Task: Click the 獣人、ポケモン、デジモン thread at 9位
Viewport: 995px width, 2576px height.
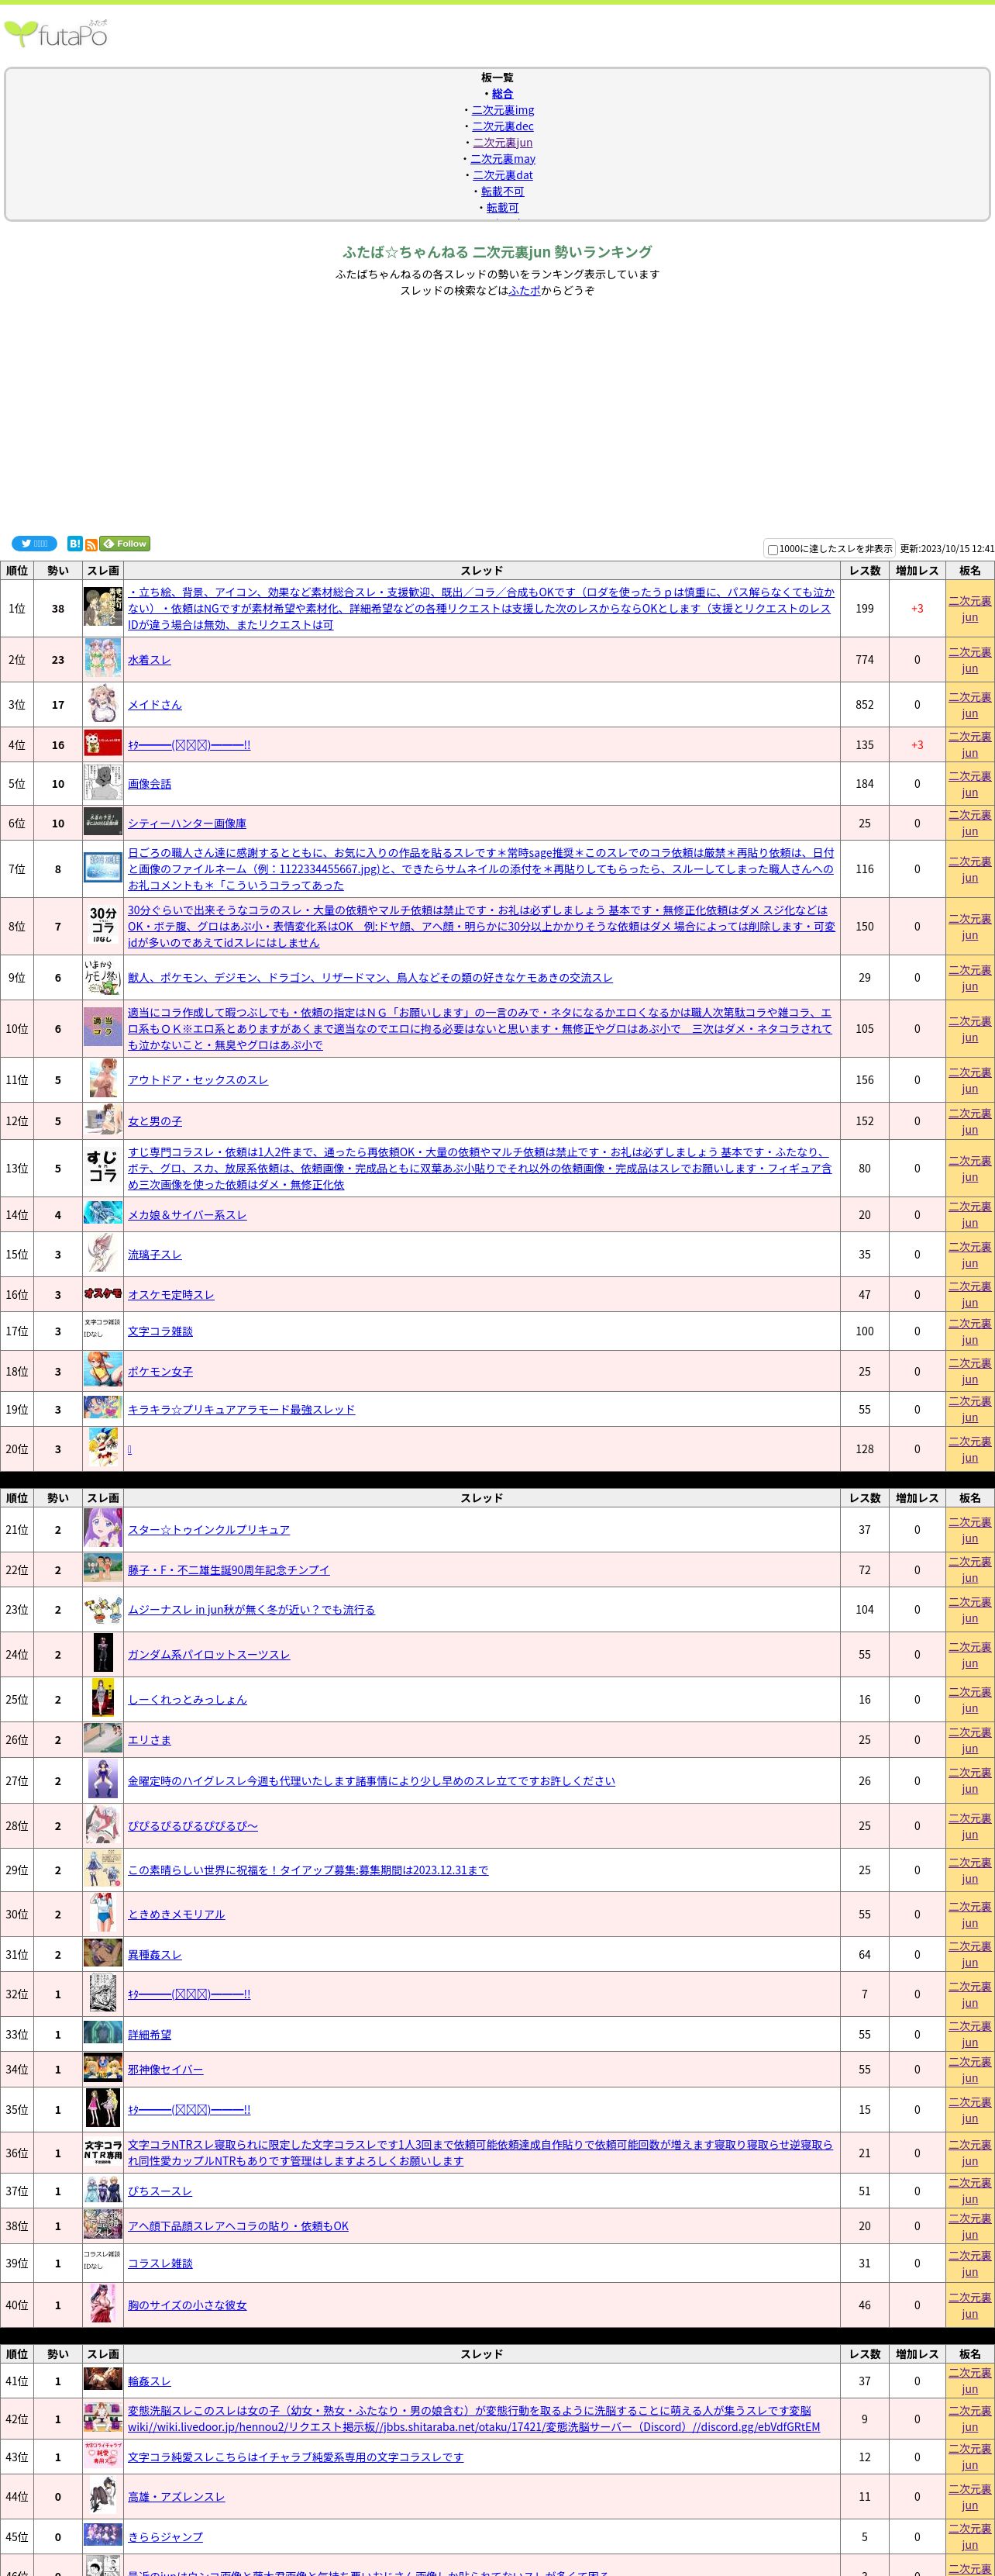Action: click(370, 978)
